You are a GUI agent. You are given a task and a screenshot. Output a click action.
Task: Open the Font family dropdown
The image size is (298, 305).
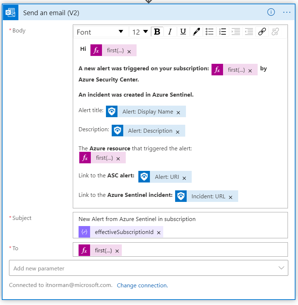(101, 32)
